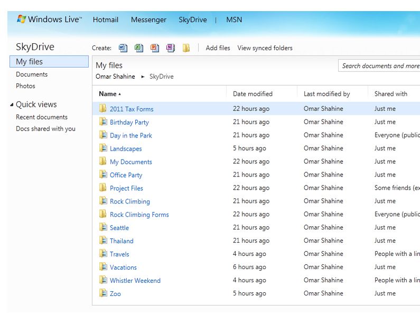This screenshot has width=420, height=315.
Task: Open the Office Party link
Action: click(x=126, y=175)
